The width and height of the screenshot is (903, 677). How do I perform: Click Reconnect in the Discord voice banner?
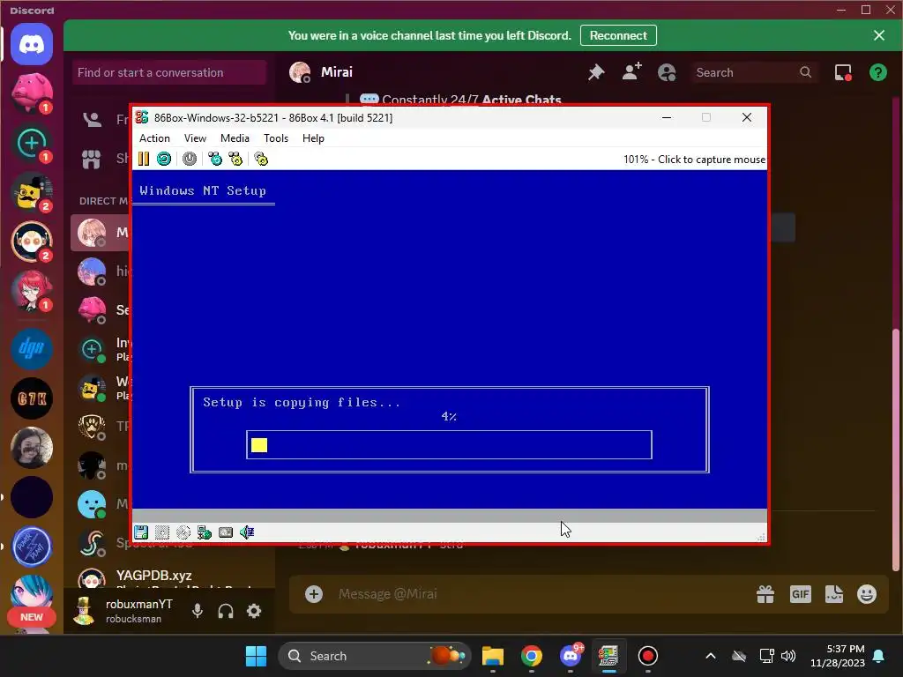point(618,35)
